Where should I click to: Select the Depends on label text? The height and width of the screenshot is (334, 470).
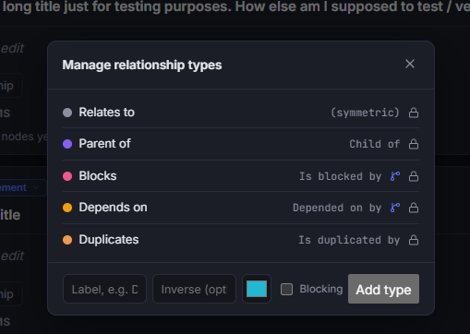(x=113, y=208)
